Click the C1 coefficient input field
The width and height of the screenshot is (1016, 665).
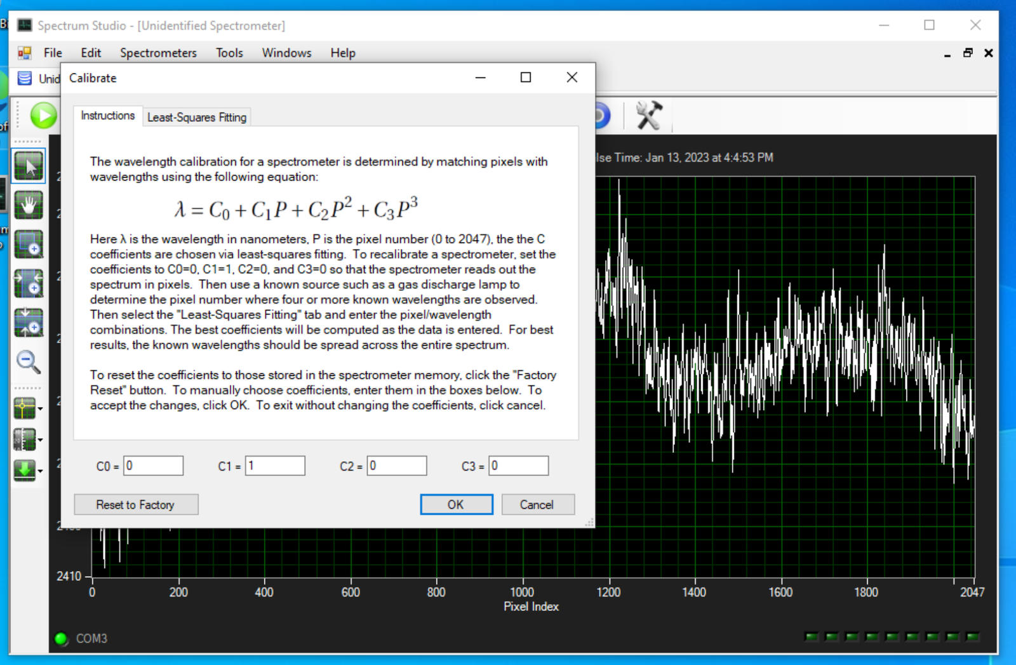coord(275,466)
